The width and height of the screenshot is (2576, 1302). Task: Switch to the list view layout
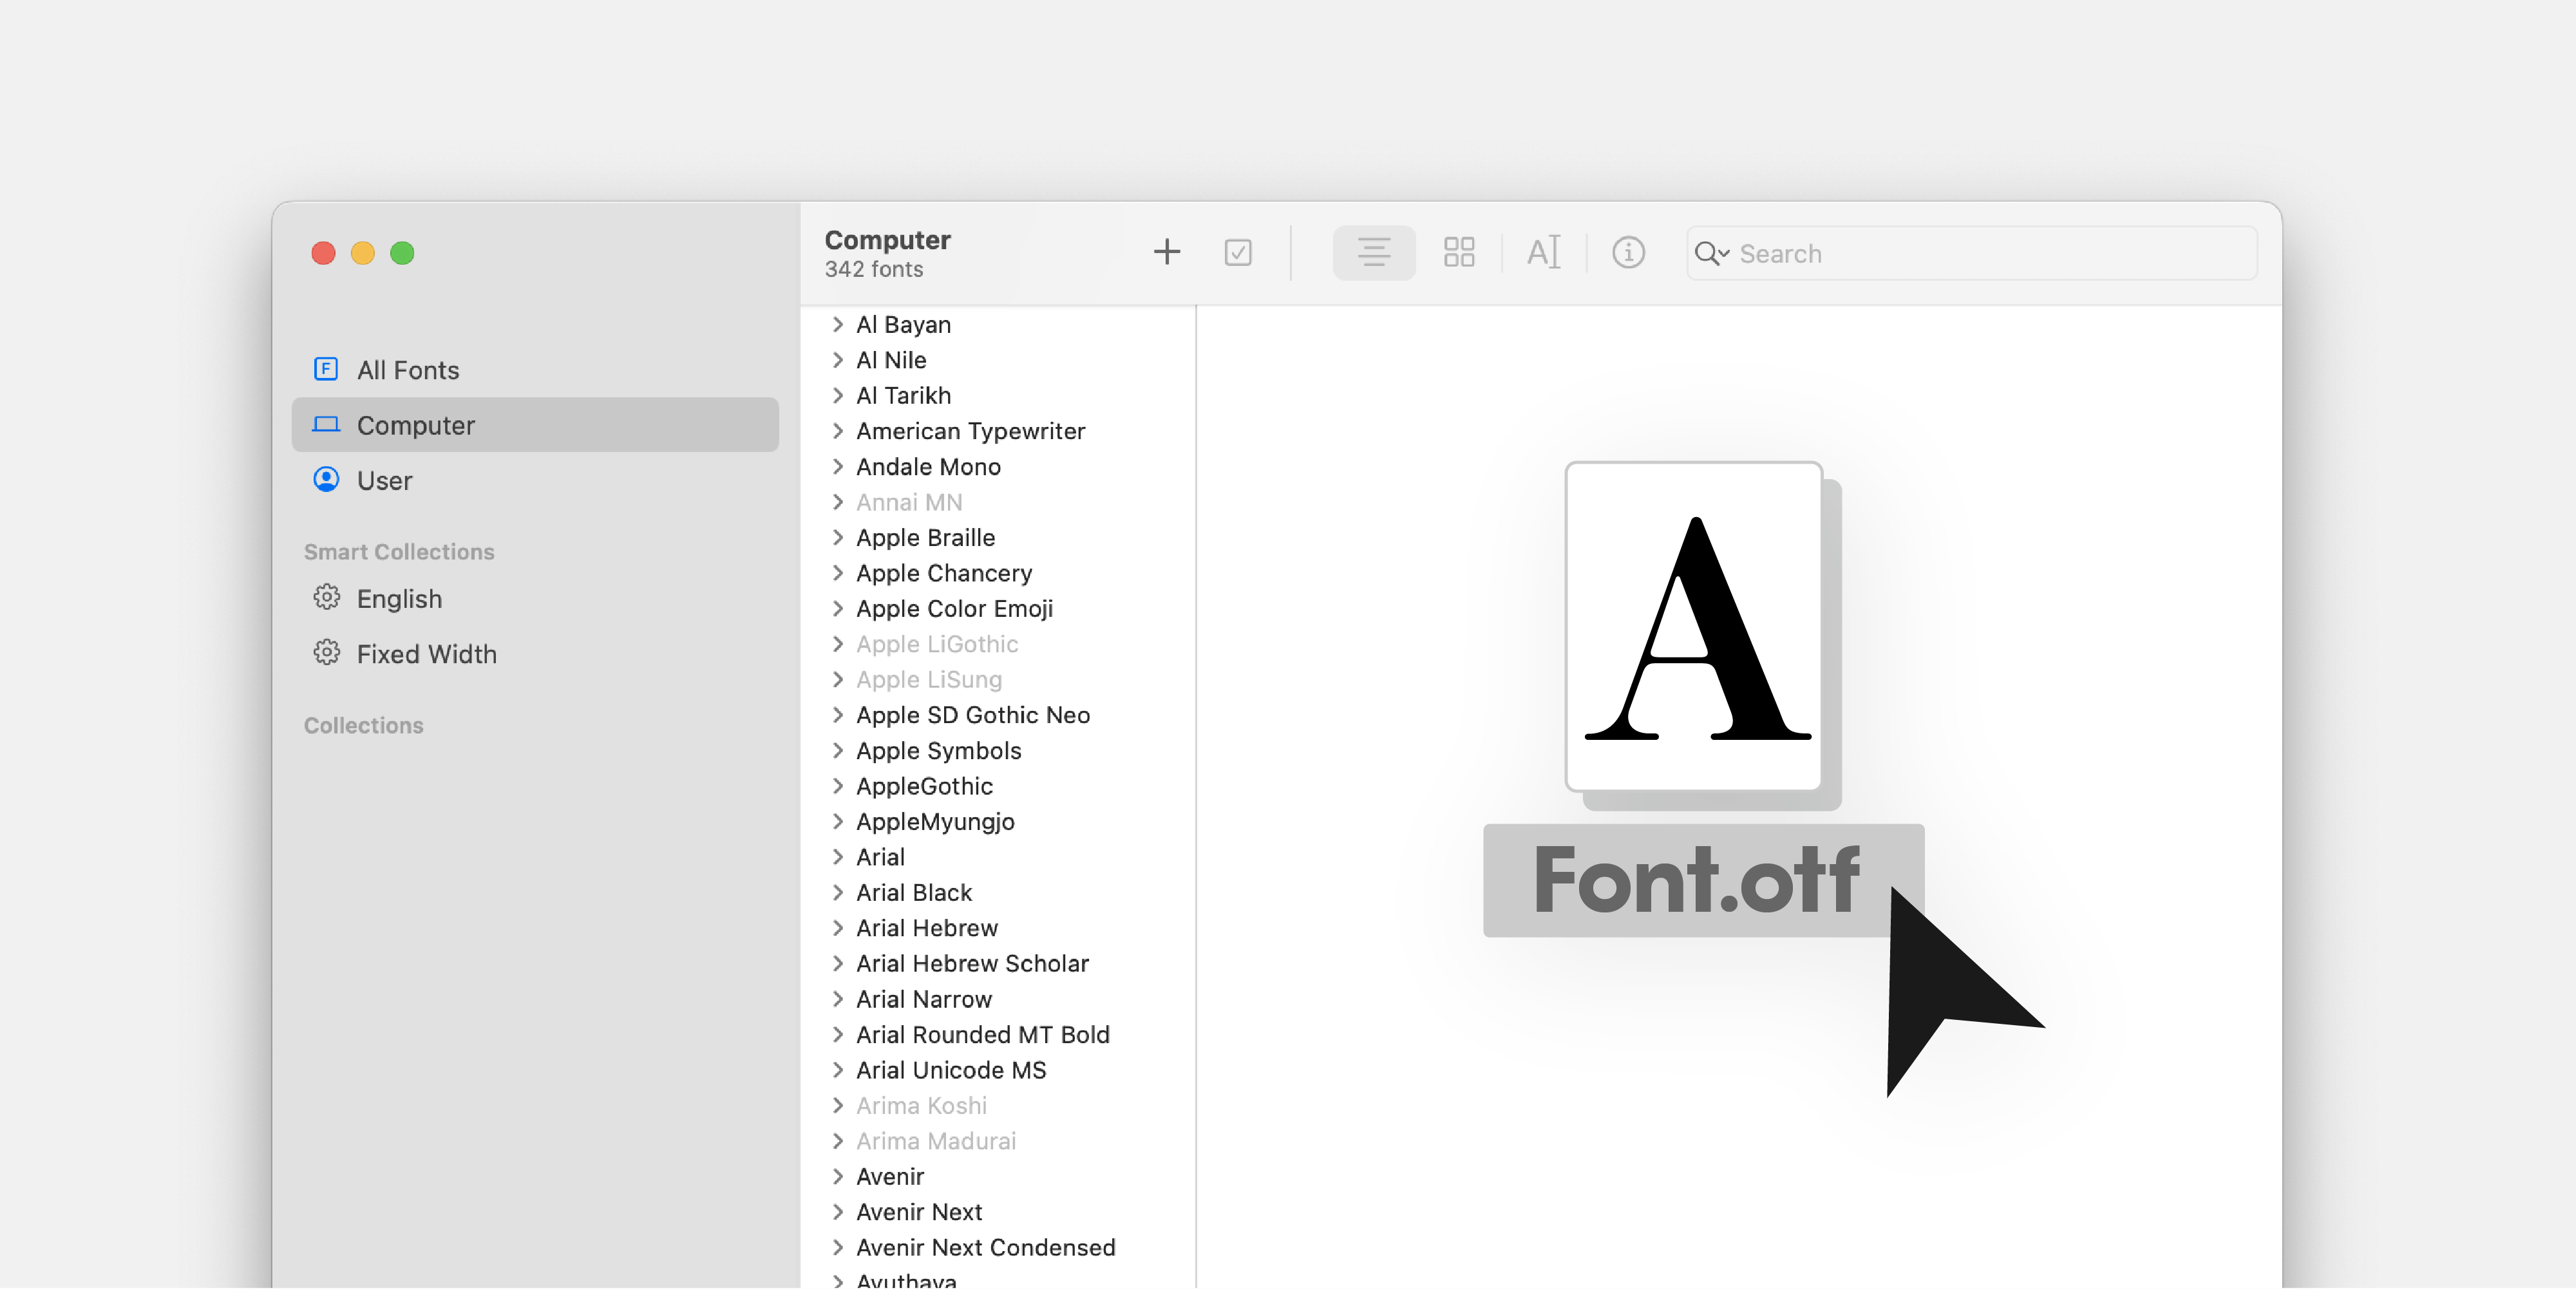pyautogui.click(x=1373, y=252)
